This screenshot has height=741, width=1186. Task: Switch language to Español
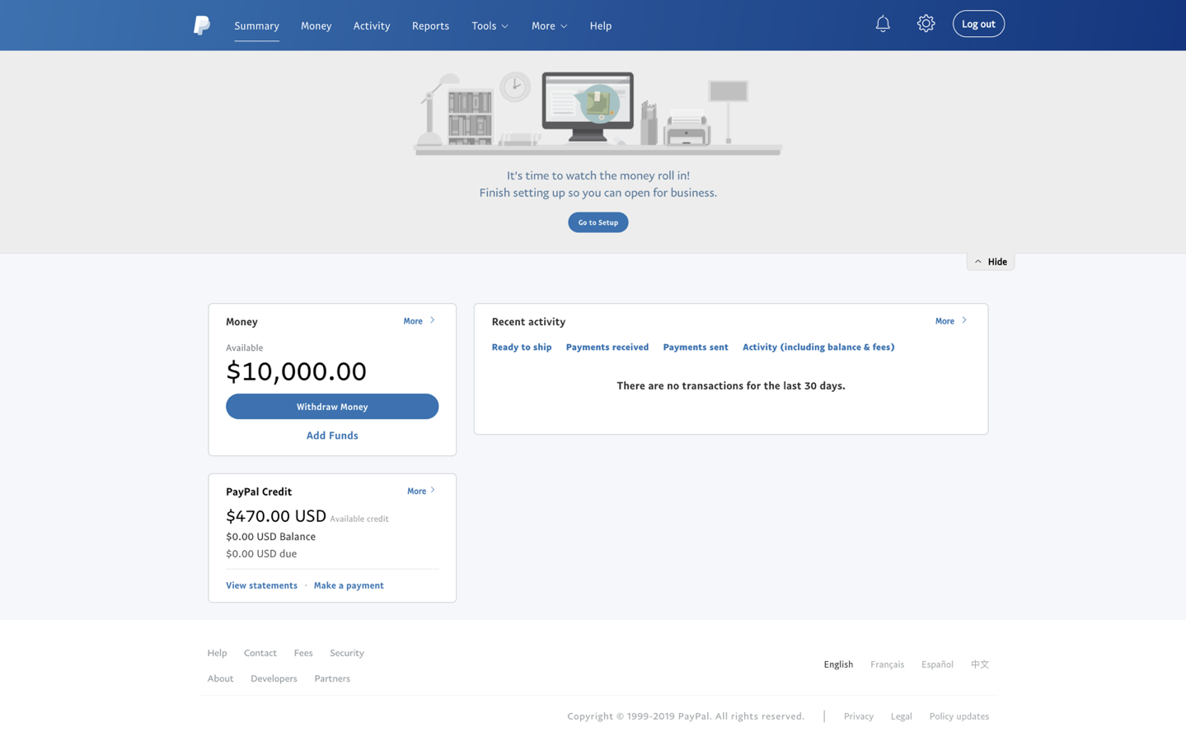coord(937,664)
